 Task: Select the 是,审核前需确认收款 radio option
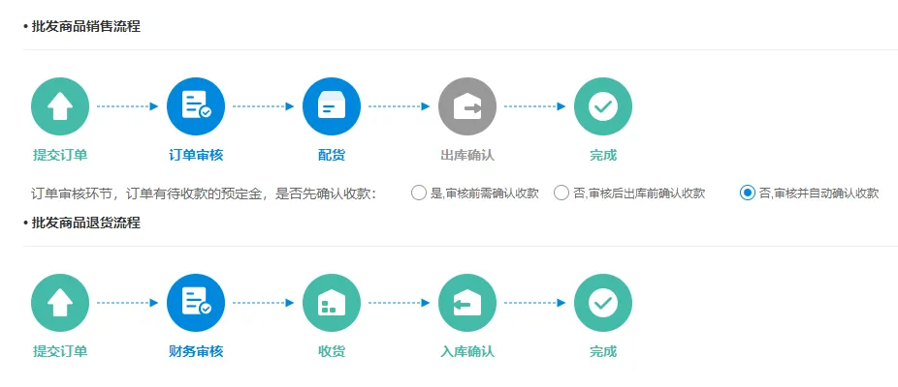tap(419, 193)
